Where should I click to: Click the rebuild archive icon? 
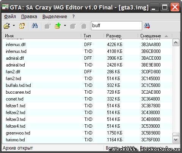22,26
